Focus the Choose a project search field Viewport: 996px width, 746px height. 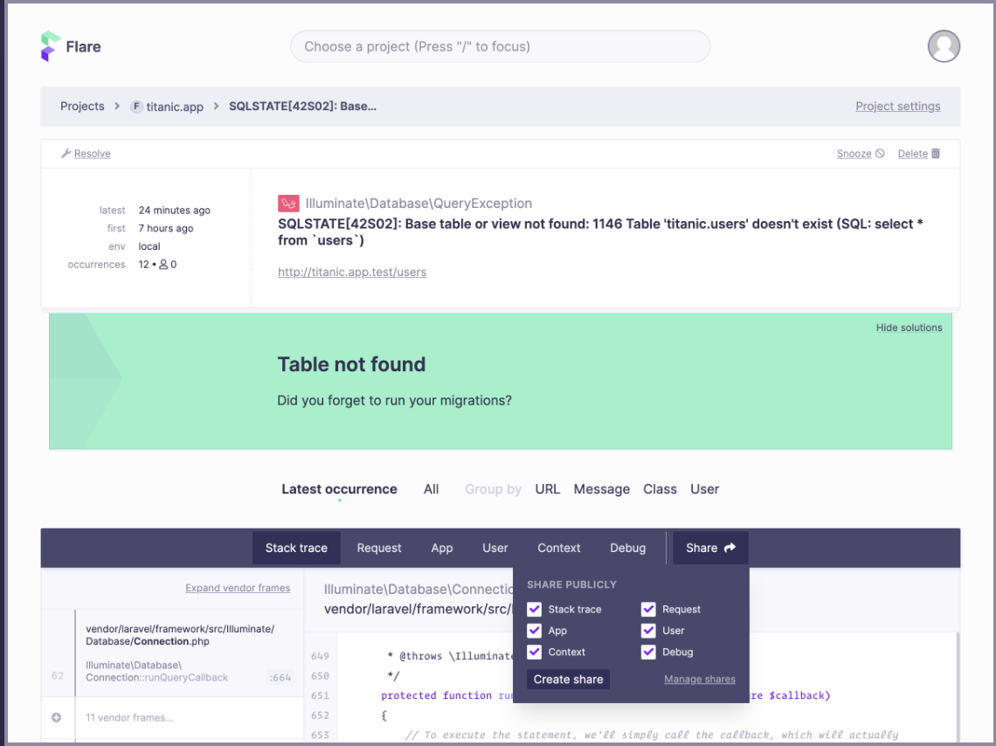coord(500,46)
